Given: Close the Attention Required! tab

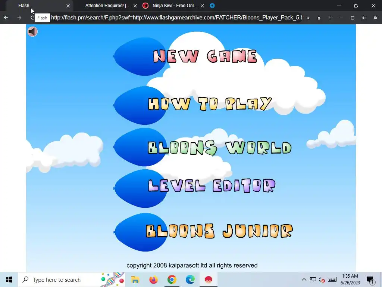Looking at the screenshot, I should (x=135, y=6).
